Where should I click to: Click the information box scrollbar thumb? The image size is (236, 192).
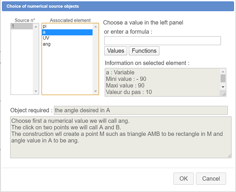[x=223, y=78]
